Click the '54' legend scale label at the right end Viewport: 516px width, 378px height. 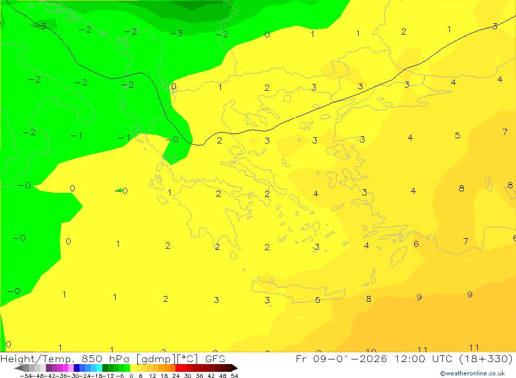234,376
